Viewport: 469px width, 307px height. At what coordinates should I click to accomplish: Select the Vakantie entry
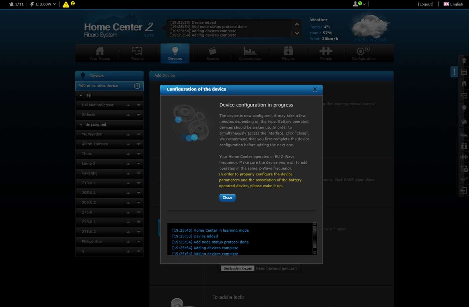coord(89,173)
